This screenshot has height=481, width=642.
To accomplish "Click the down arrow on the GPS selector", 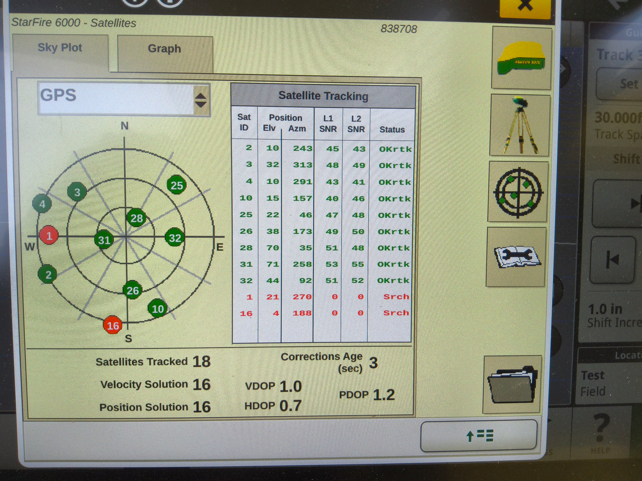I will (201, 105).
